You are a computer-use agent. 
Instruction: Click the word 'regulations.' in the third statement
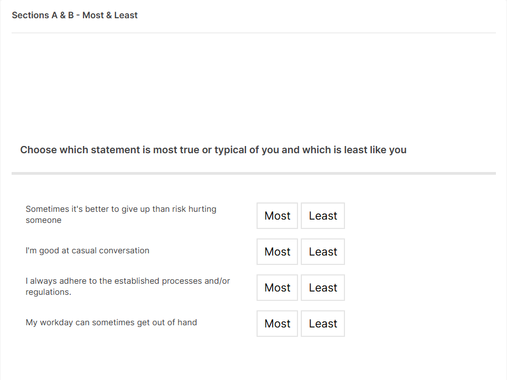click(x=49, y=292)
